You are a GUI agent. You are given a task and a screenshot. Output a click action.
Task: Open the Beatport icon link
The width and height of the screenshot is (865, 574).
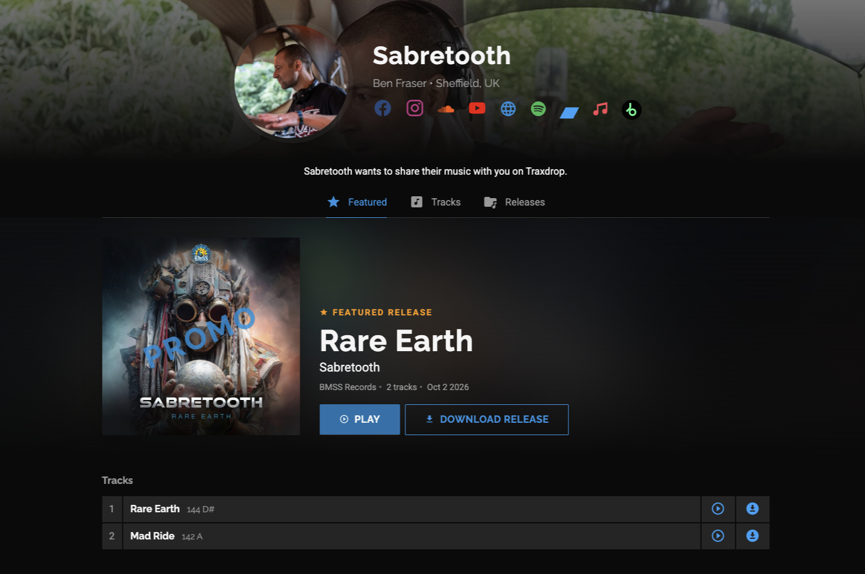point(631,110)
